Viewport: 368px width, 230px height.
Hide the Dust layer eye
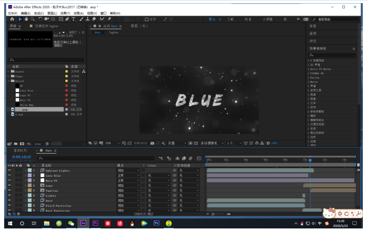coord(9,200)
